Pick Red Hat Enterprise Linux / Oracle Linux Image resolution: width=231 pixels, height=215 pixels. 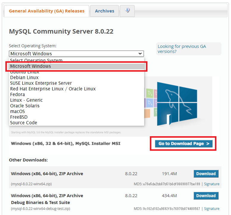pyautogui.click(x=77, y=89)
